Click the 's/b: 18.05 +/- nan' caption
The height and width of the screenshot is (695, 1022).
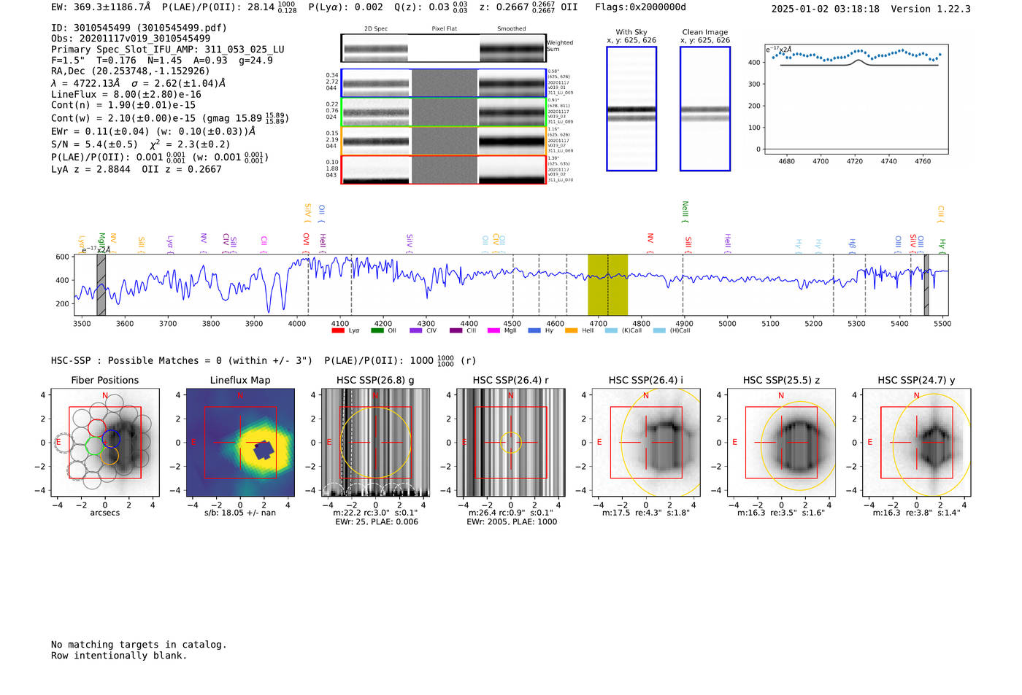coord(240,513)
